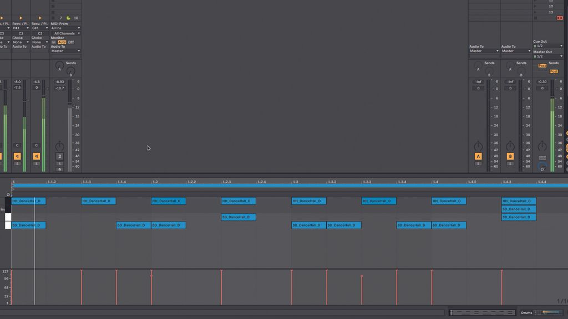Open the Choke group dropdown set to None
Image resolution: width=568 pixels, height=319 pixels.
[36, 42]
